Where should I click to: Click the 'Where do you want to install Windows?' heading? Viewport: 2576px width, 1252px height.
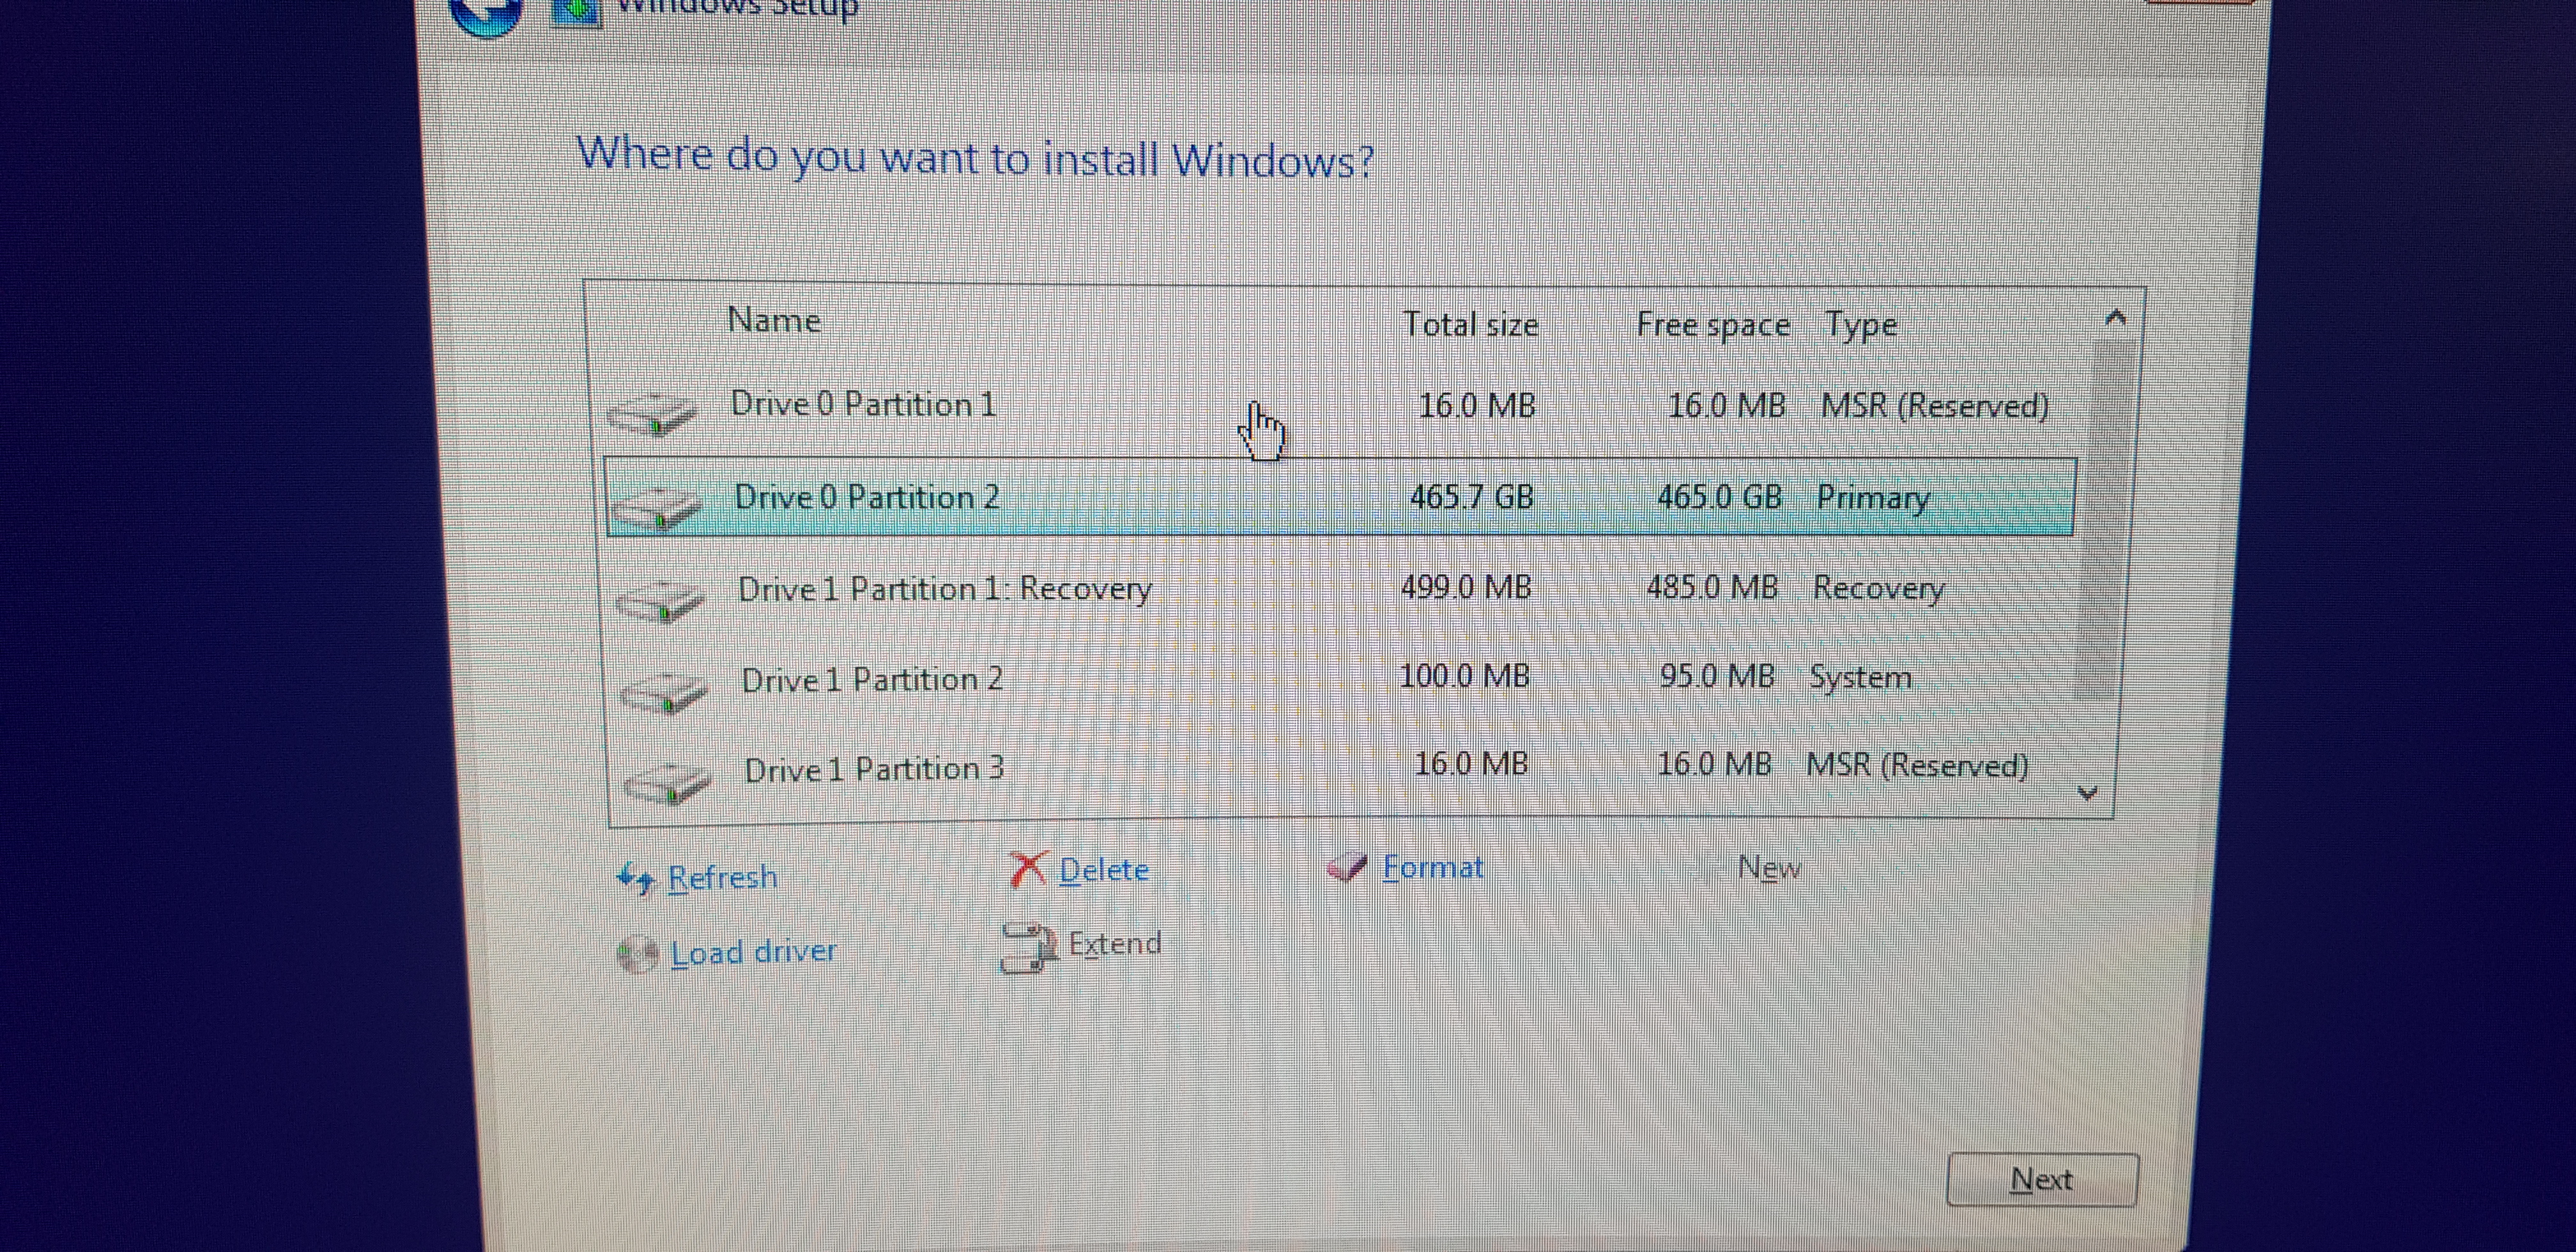[x=975, y=158]
